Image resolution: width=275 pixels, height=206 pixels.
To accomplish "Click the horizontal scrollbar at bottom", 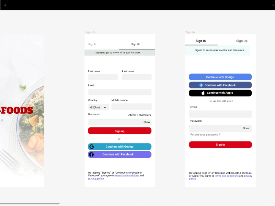I will click(30, 204).
